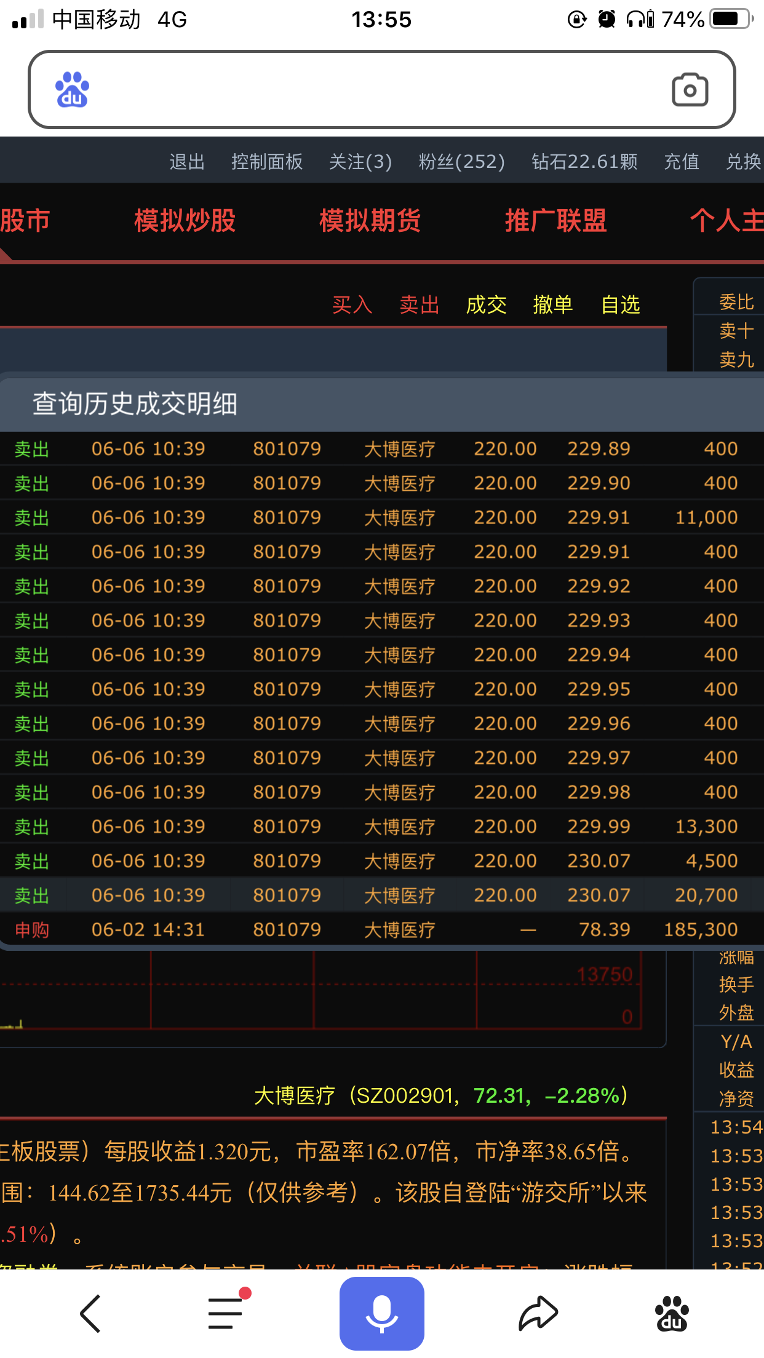Go to 推广联盟 section

point(555,221)
